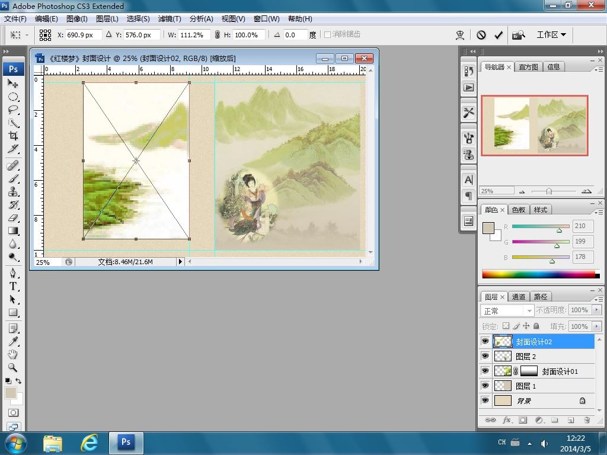Open the document status bar info arrow
The width and height of the screenshot is (607, 455).
coord(180,262)
